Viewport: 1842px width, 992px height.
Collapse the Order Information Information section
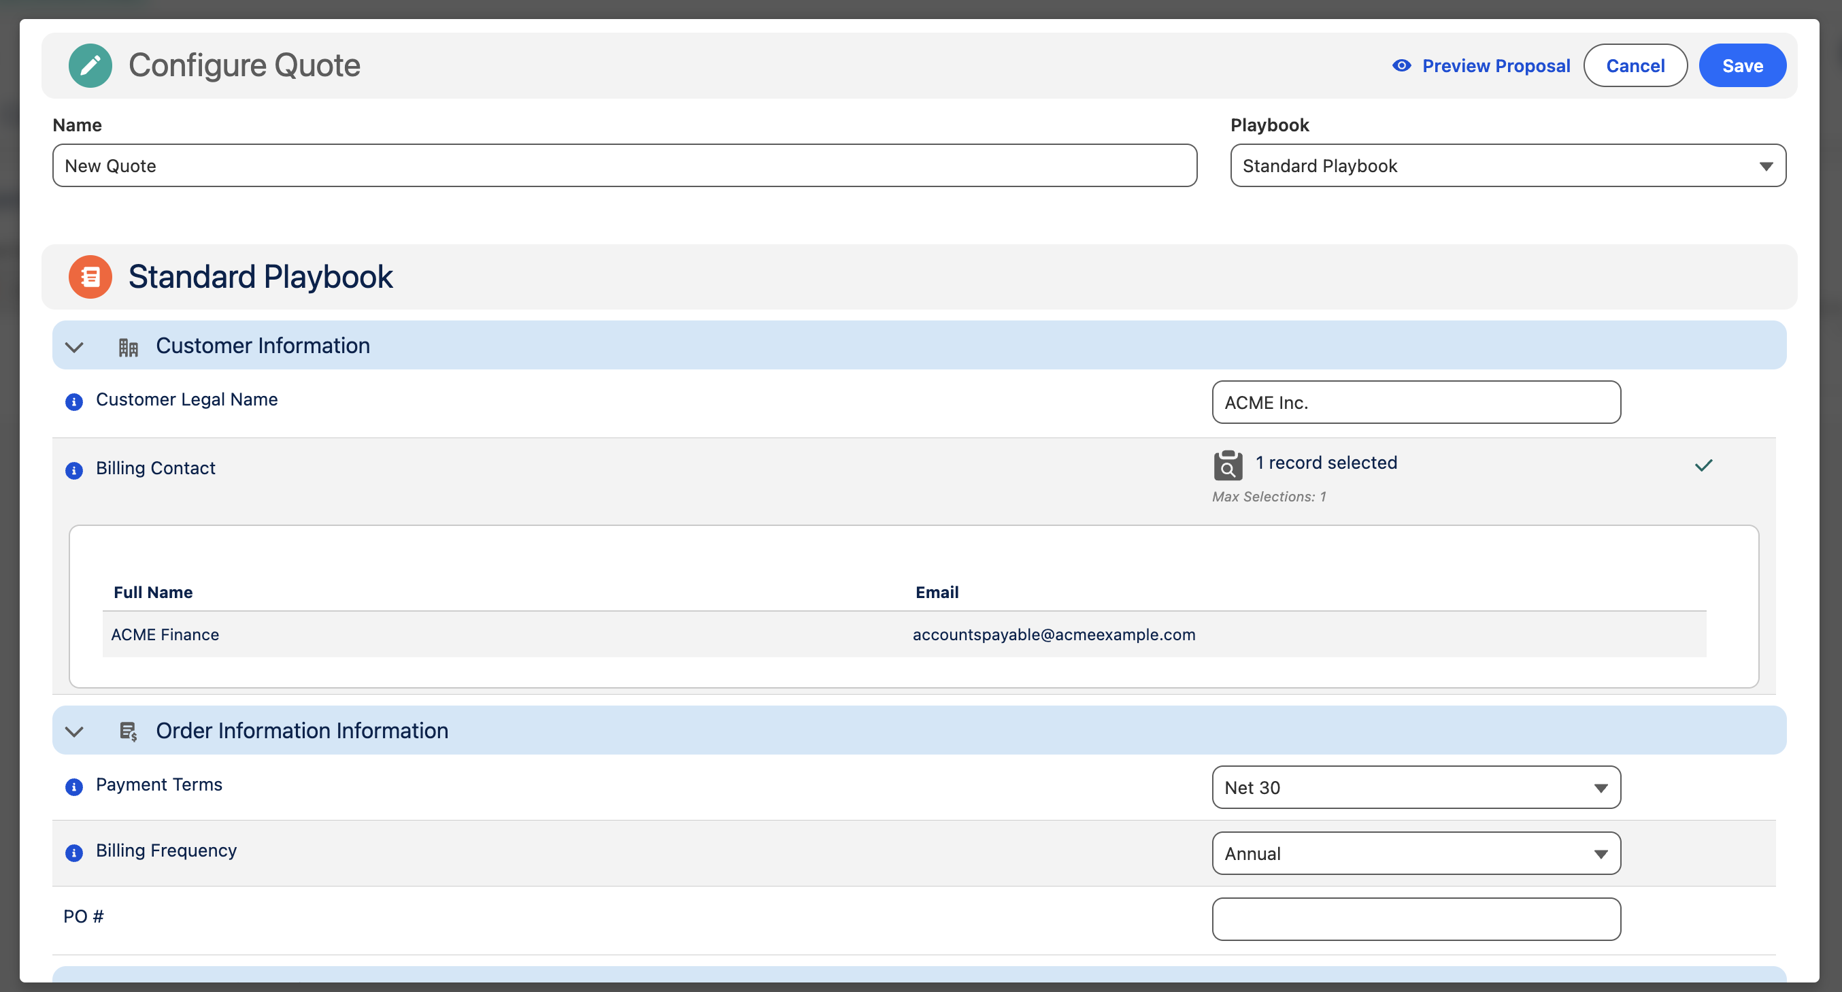point(74,731)
